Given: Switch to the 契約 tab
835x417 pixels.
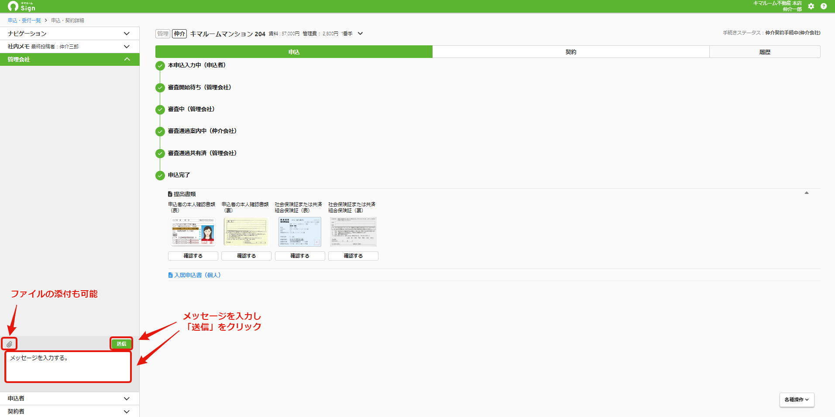Looking at the screenshot, I should click(x=571, y=52).
